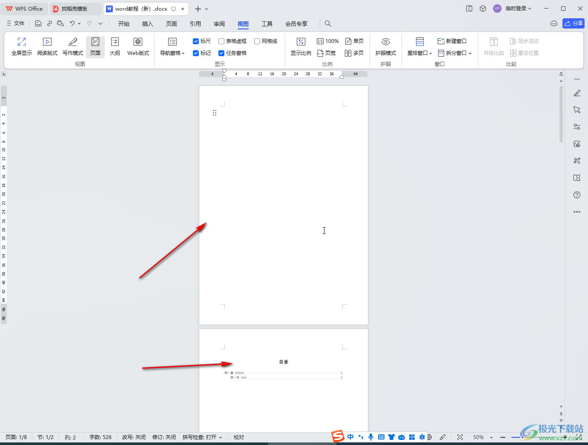Screen dimensions: 588x445
Task: Click the 目录 heading on second page
Action: (284, 362)
